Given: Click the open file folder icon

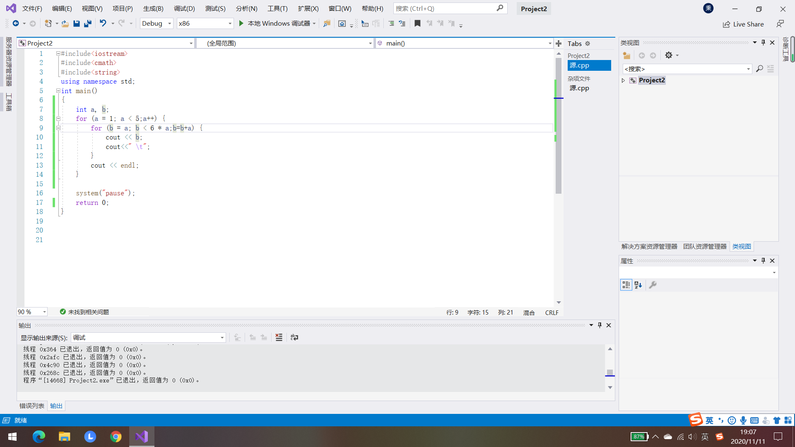Looking at the screenshot, I should 65,24.
